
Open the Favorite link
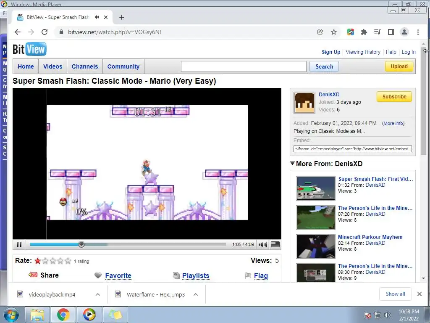point(118,275)
